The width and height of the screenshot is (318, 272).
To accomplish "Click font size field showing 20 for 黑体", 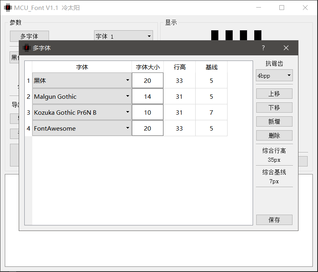I will (x=147, y=80).
